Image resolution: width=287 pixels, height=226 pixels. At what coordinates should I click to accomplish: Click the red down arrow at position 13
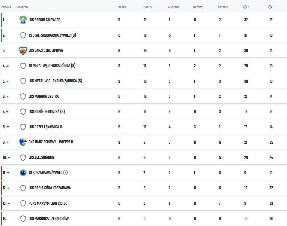tap(9, 203)
